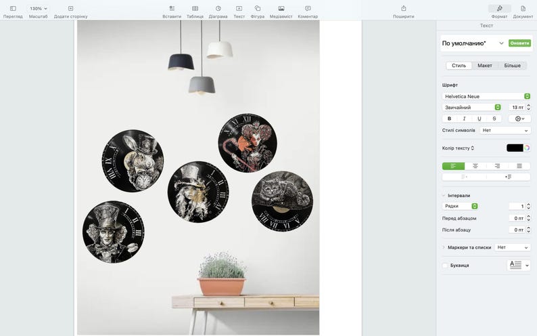The width and height of the screenshot is (537, 336).
Task: Open the Стилі символів dropdown
Action: [505, 130]
